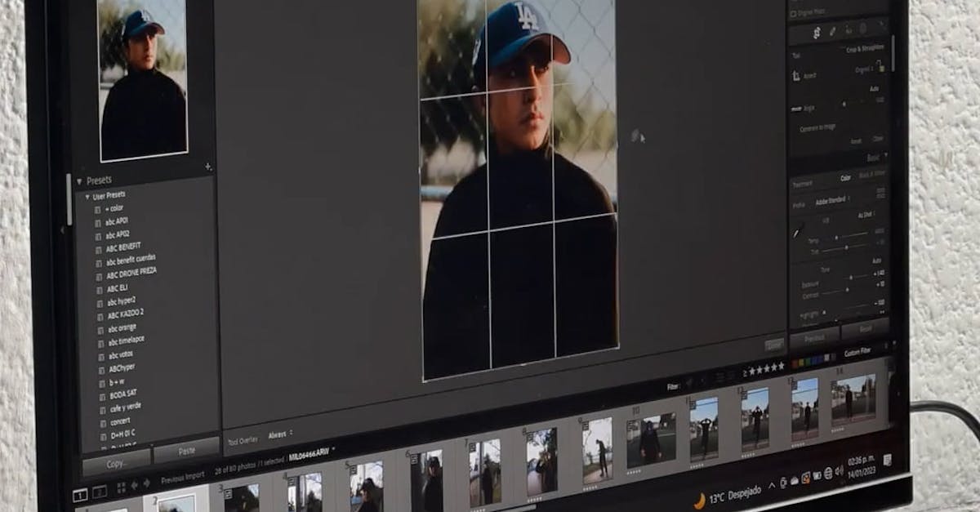Apply the 'BODA SAT' preset
980x512 pixels.
[x=123, y=394]
